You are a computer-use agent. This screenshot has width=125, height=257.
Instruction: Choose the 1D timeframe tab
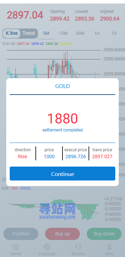[x=114, y=33]
